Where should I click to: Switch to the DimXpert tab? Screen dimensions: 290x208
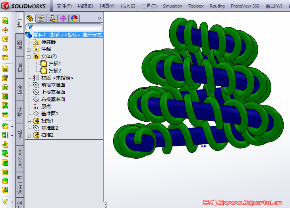click(20, 159)
